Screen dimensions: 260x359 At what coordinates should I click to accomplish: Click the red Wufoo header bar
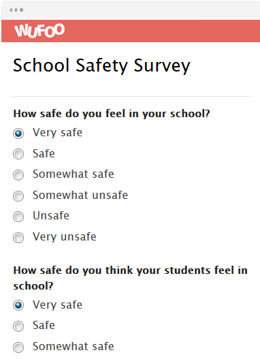(131, 31)
